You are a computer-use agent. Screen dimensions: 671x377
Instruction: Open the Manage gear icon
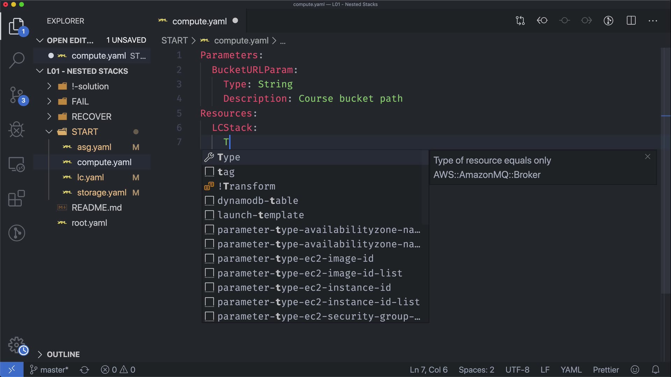[16, 345]
